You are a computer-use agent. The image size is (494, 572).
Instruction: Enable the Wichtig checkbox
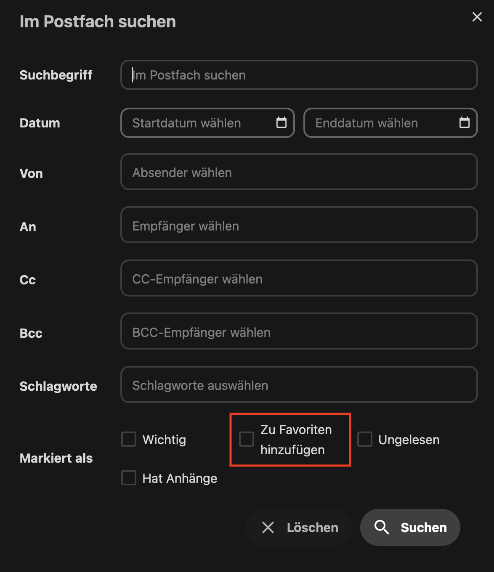[x=129, y=439]
